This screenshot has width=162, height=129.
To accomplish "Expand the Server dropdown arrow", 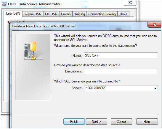I will point(155,88).
